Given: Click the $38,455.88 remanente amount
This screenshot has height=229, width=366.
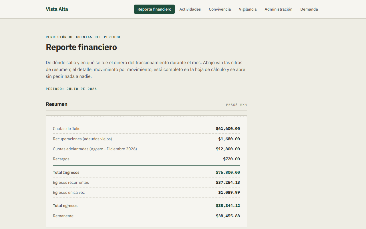Looking at the screenshot, I should coord(228,216).
